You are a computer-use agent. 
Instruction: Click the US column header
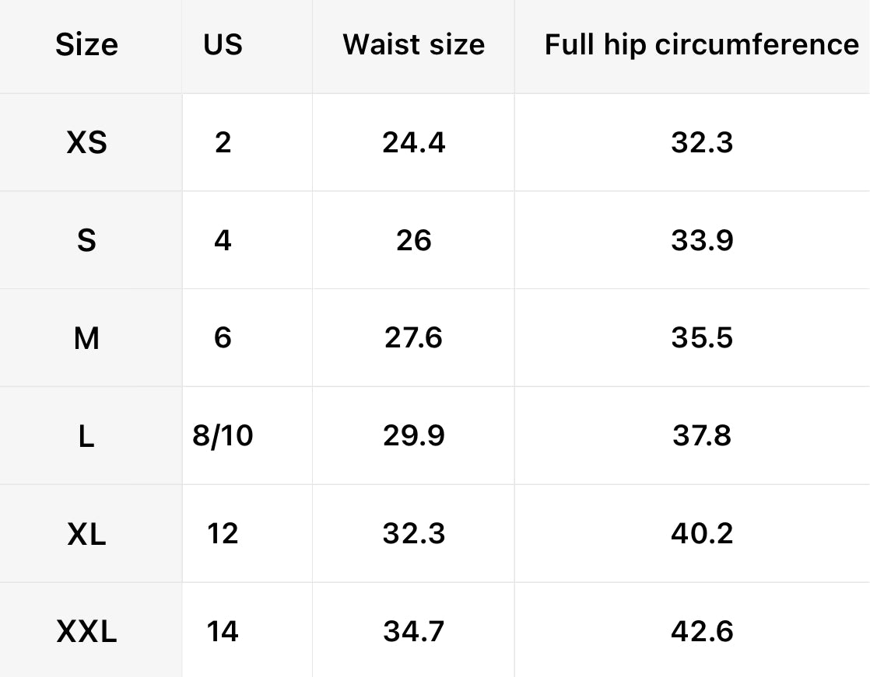coord(223,45)
